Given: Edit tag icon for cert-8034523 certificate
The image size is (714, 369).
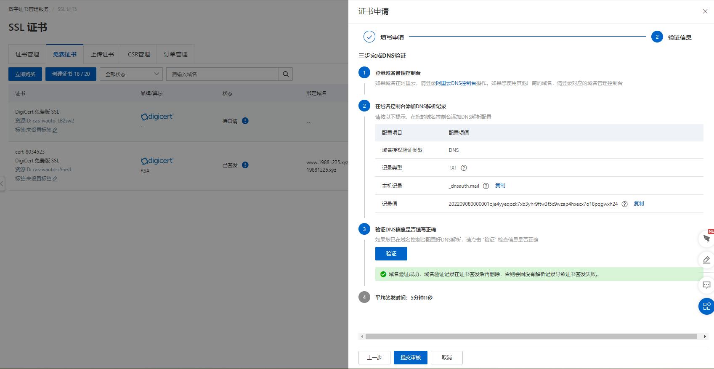Looking at the screenshot, I should pos(55,179).
